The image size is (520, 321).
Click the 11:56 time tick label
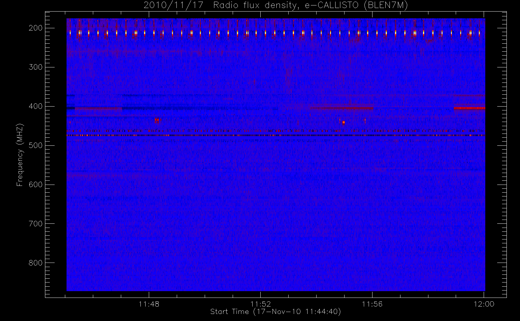pos(372,304)
